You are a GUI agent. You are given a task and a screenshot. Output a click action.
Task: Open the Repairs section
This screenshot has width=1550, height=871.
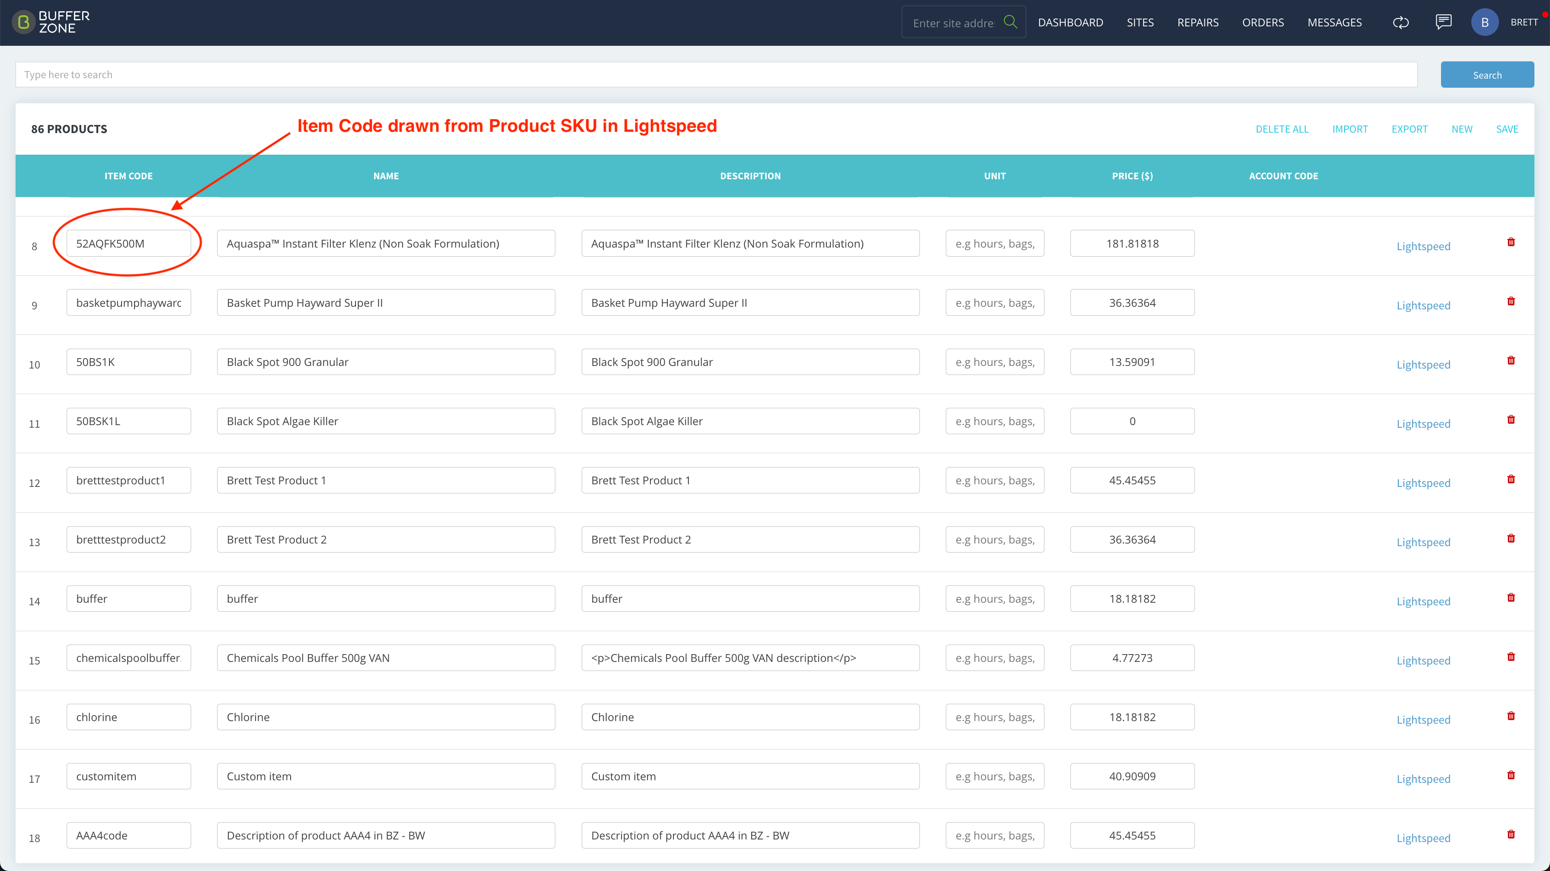coord(1198,22)
